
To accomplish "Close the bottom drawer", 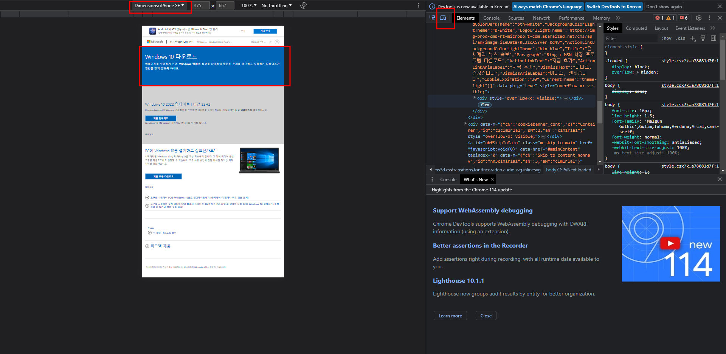I will [720, 179].
